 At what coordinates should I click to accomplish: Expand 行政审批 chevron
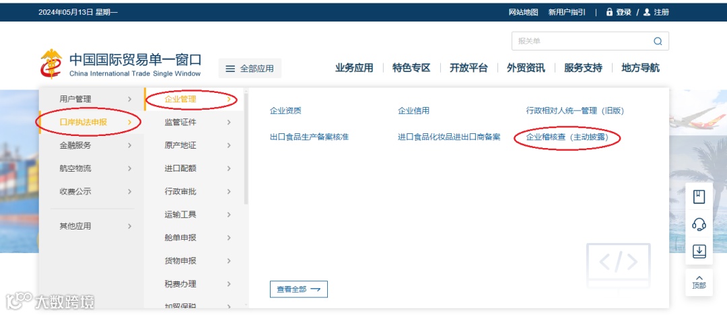point(229,191)
